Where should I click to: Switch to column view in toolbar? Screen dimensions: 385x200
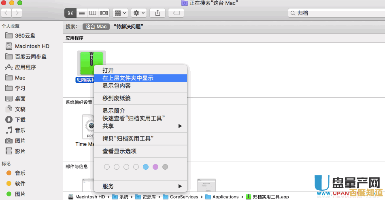point(93,13)
